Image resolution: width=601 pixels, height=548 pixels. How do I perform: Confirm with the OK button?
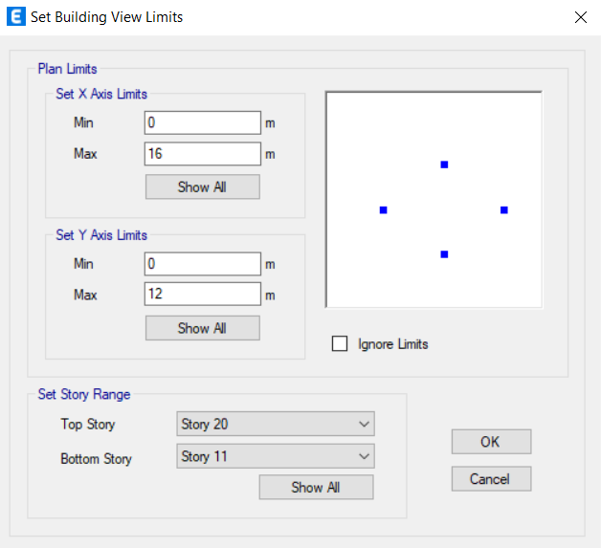491,442
